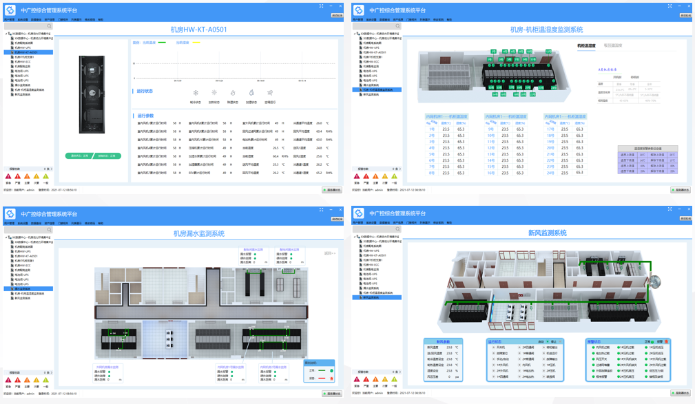This screenshot has width=695, height=404.
Task: Click the 次要 yellow alarm triangle in the HW-KT-A0501 window
Action: [x=37, y=176]
